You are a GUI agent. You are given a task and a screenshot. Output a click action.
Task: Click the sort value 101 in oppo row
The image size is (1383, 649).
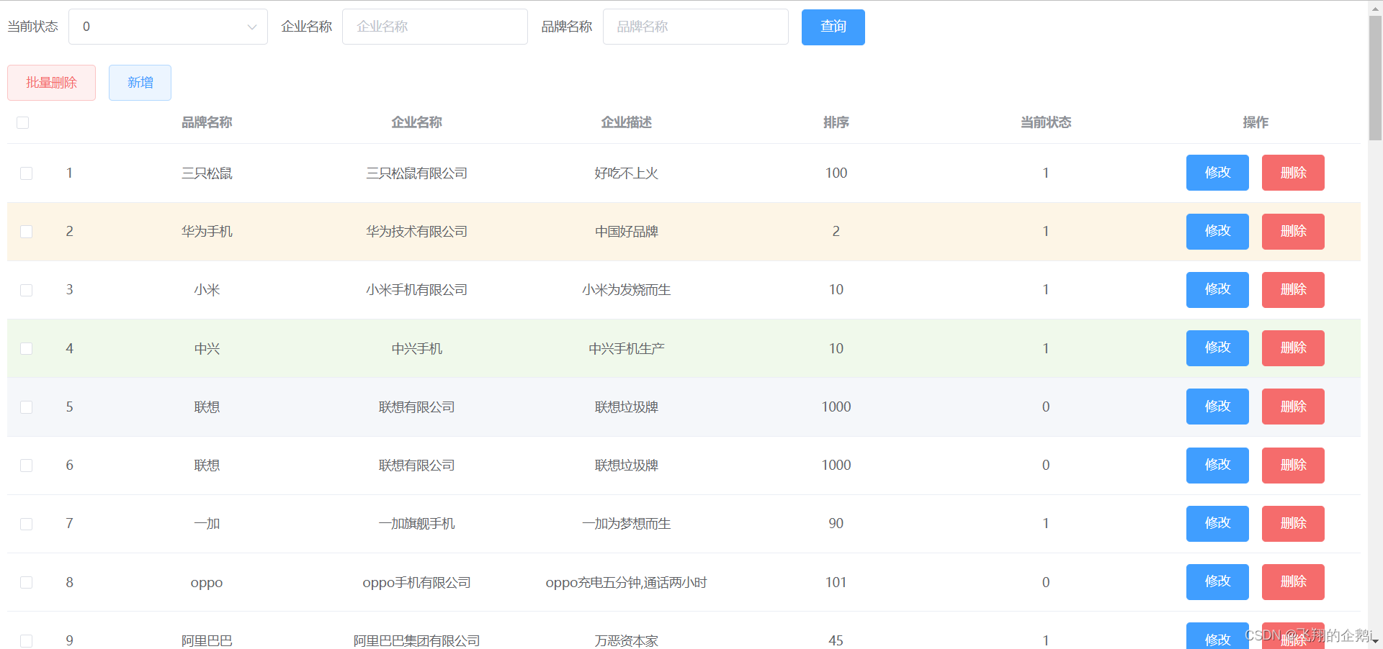click(836, 582)
